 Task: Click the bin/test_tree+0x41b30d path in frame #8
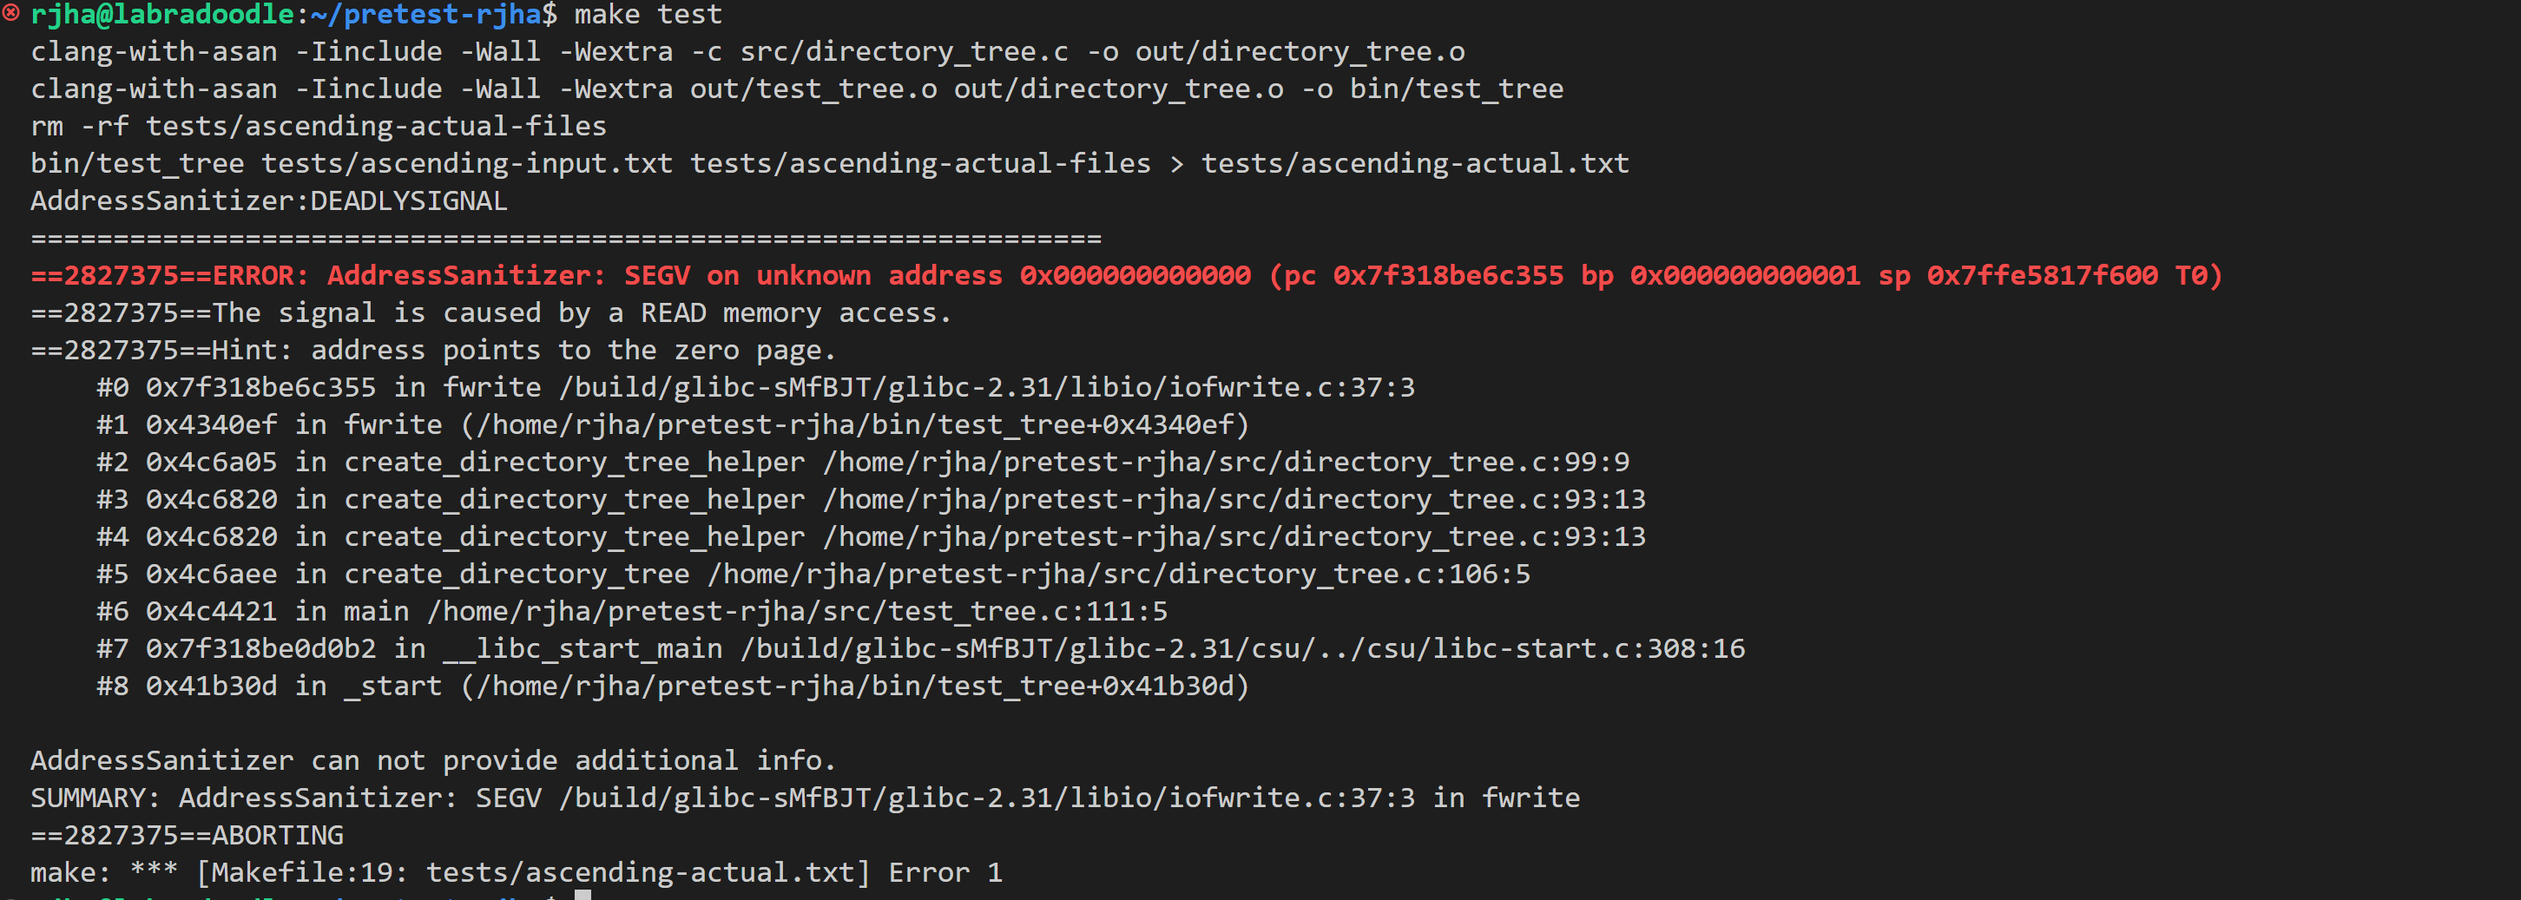[x=854, y=686]
